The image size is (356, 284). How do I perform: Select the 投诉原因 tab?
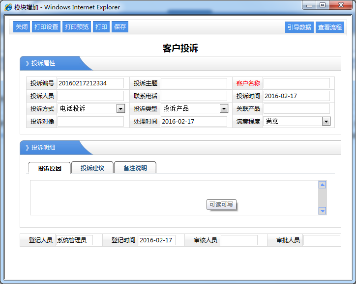(x=50, y=168)
